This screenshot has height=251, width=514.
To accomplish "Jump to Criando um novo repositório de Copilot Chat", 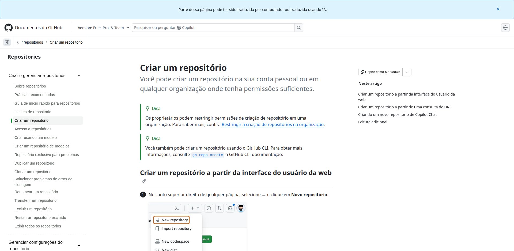I will (x=397, y=115).
